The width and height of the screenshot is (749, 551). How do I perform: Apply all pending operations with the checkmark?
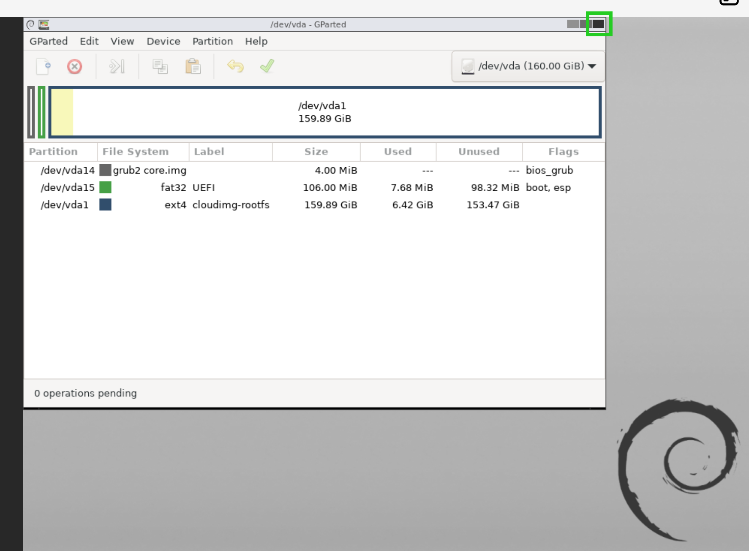[267, 66]
